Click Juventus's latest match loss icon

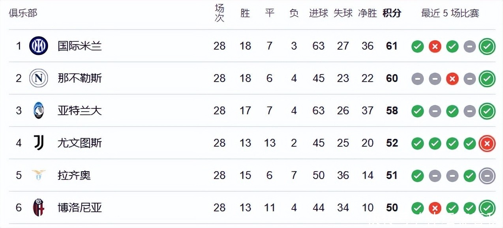click(x=487, y=144)
